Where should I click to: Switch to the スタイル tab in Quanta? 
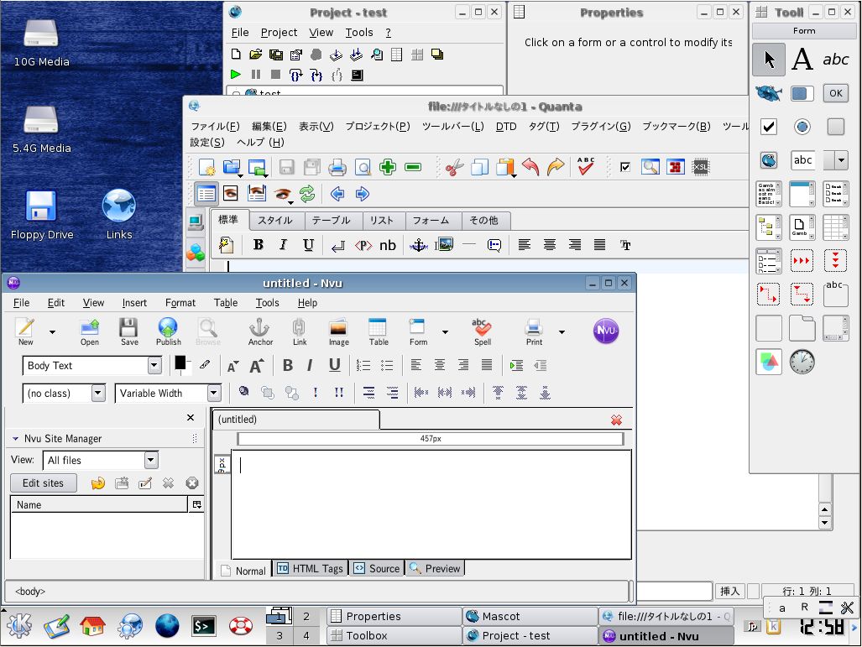click(275, 221)
